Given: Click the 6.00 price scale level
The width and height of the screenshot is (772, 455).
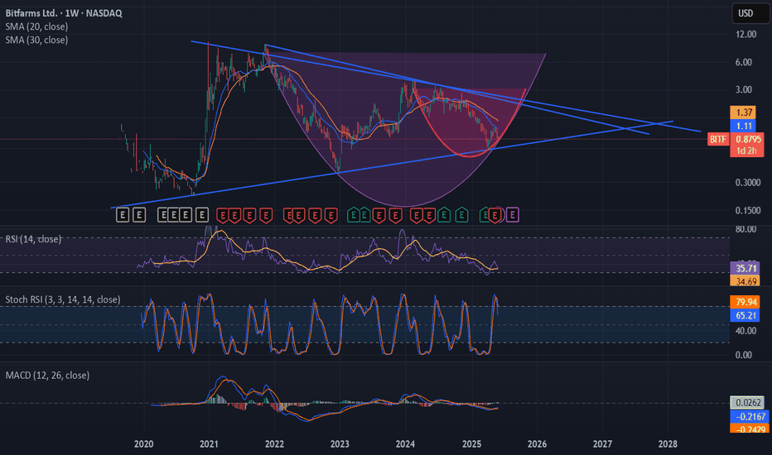Looking at the screenshot, I should click(x=744, y=62).
